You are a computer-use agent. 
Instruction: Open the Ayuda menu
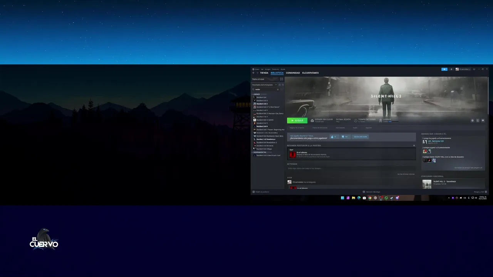click(x=283, y=69)
